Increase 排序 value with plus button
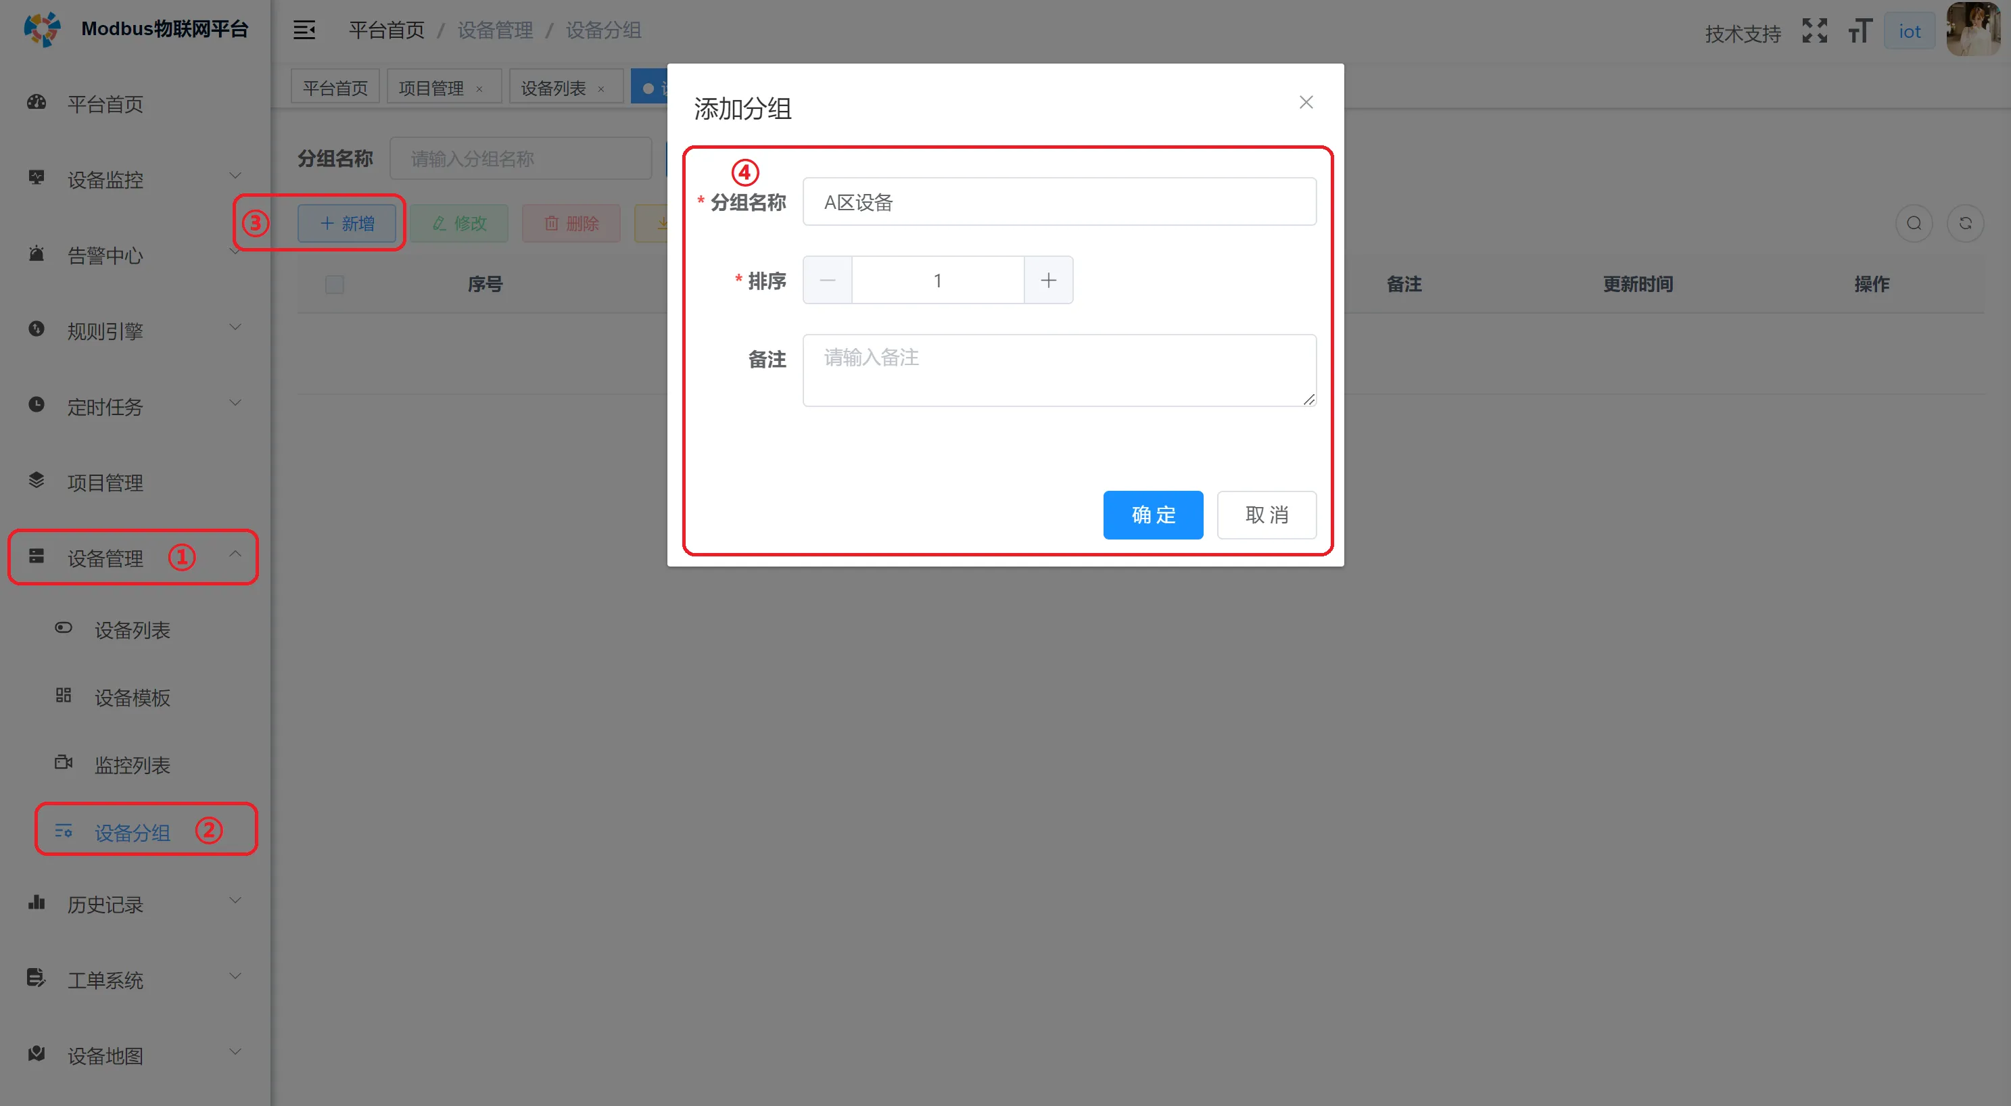Image resolution: width=2011 pixels, height=1106 pixels. coord(1047,279)
